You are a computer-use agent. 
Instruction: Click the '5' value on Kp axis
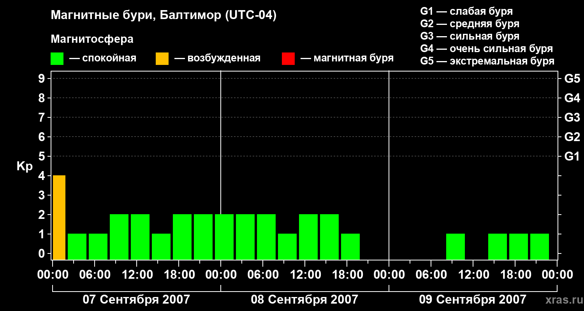[x=42, y=156]
